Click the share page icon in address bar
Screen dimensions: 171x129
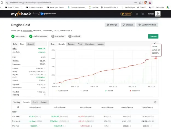(140, 3)
